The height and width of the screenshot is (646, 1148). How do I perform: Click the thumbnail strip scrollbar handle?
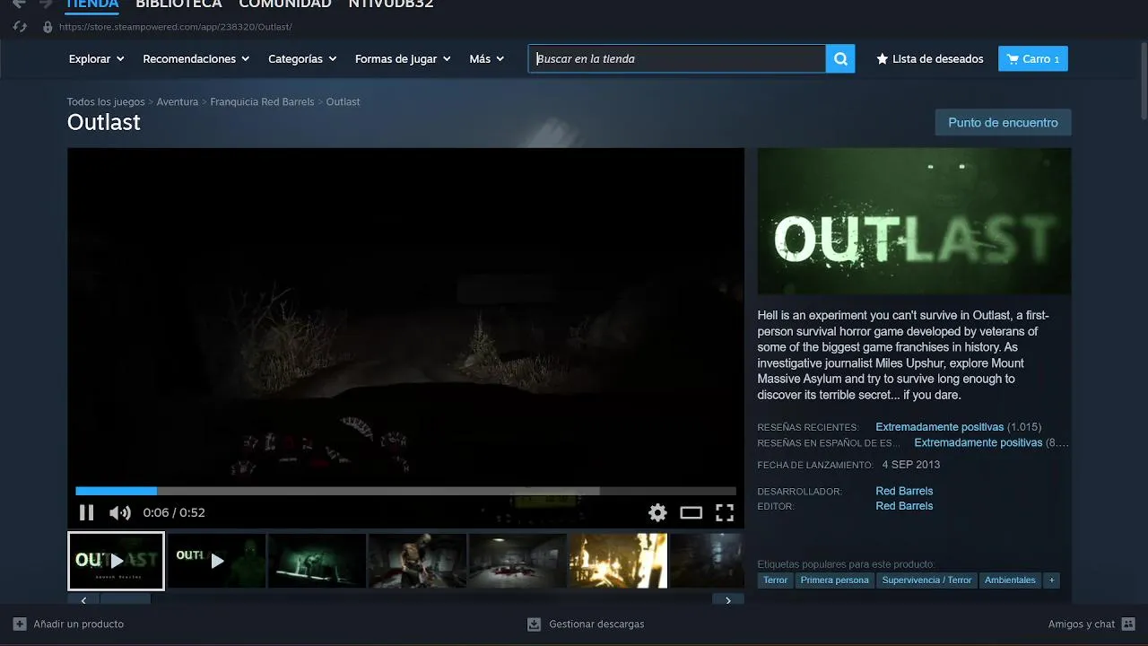(126, 598)
